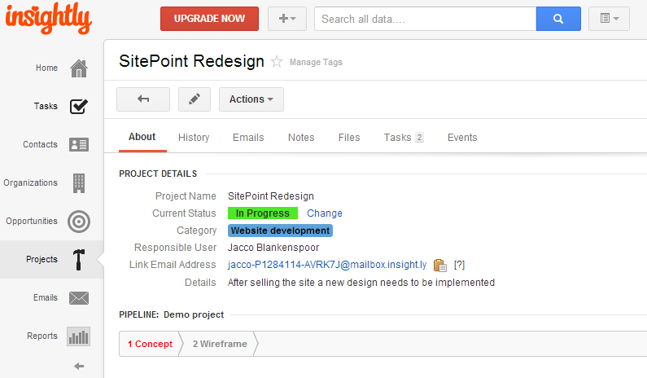Switch to the History tab

point(194,138)
